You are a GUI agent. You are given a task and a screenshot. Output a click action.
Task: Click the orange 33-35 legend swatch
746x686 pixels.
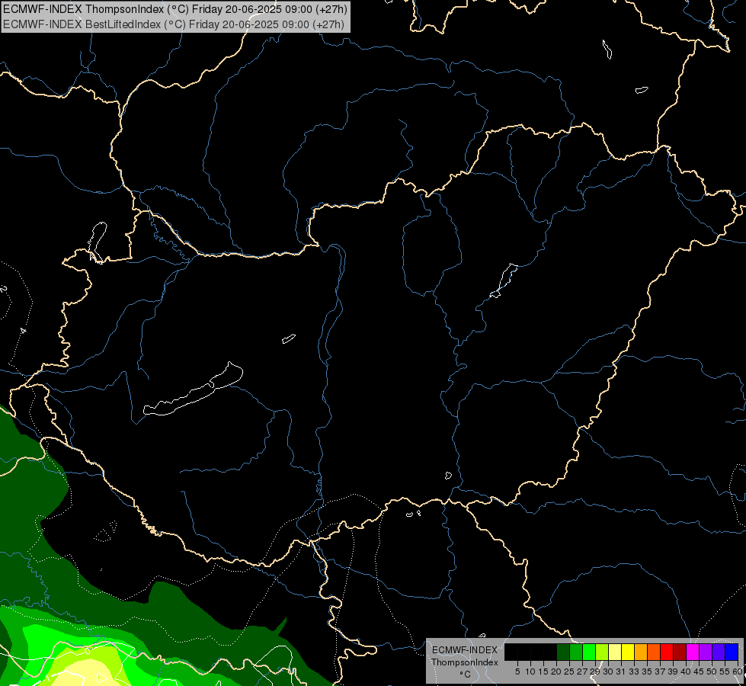[641, 652]
